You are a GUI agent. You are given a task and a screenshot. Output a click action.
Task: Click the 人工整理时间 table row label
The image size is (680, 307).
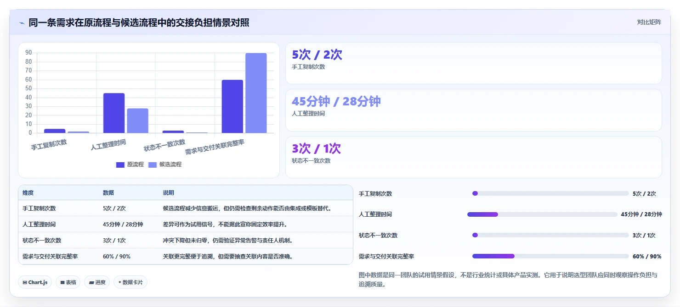coord(39,225)
